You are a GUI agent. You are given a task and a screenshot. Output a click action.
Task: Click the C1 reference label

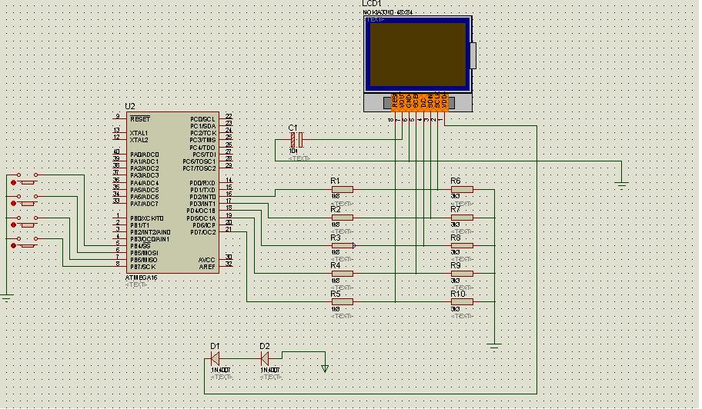[x=292, y=128]
